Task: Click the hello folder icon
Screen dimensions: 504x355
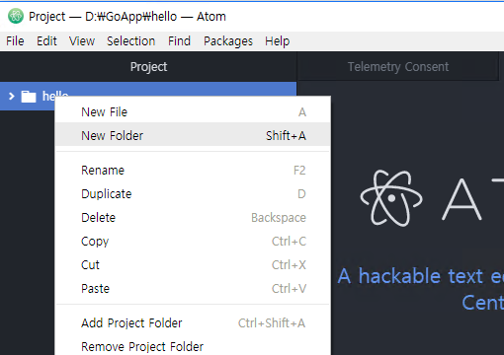Action: (29, 97)
